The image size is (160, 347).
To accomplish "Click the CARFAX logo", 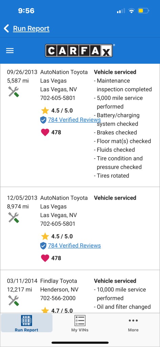I will 79,51.
